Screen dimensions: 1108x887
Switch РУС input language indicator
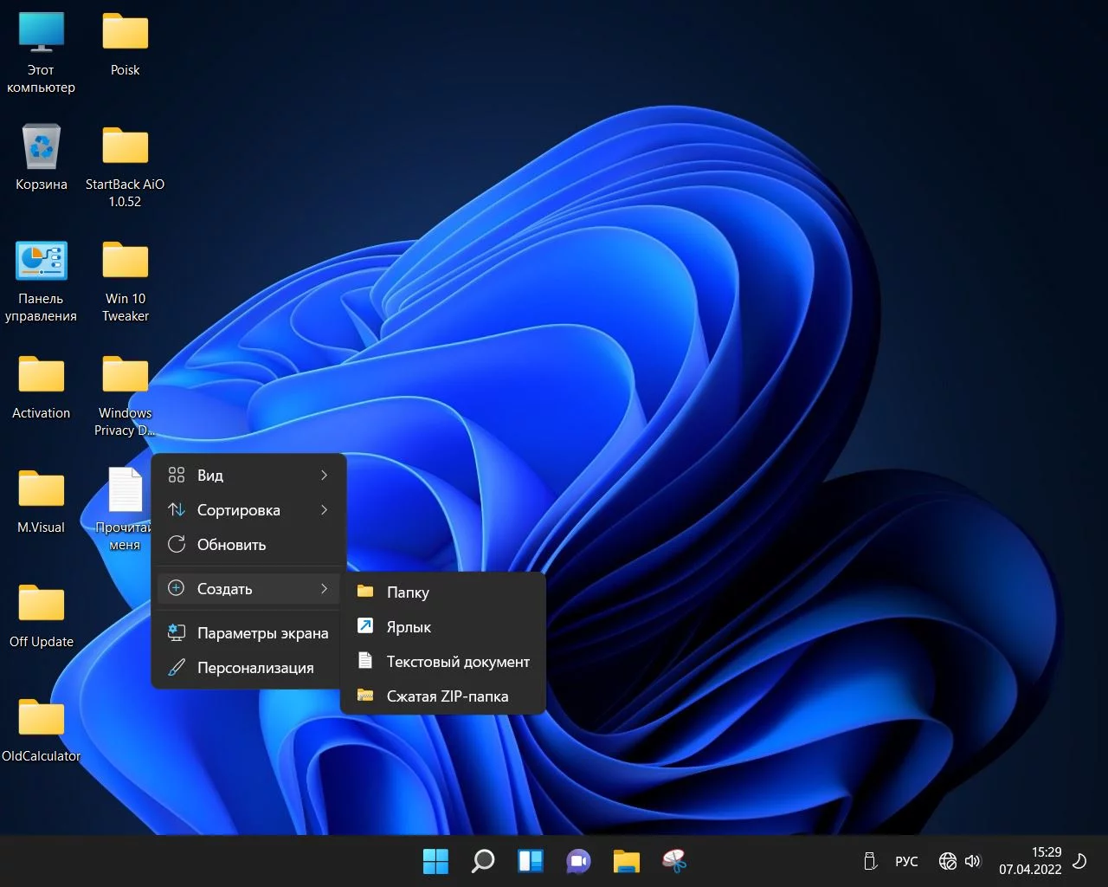coord(906,861)
